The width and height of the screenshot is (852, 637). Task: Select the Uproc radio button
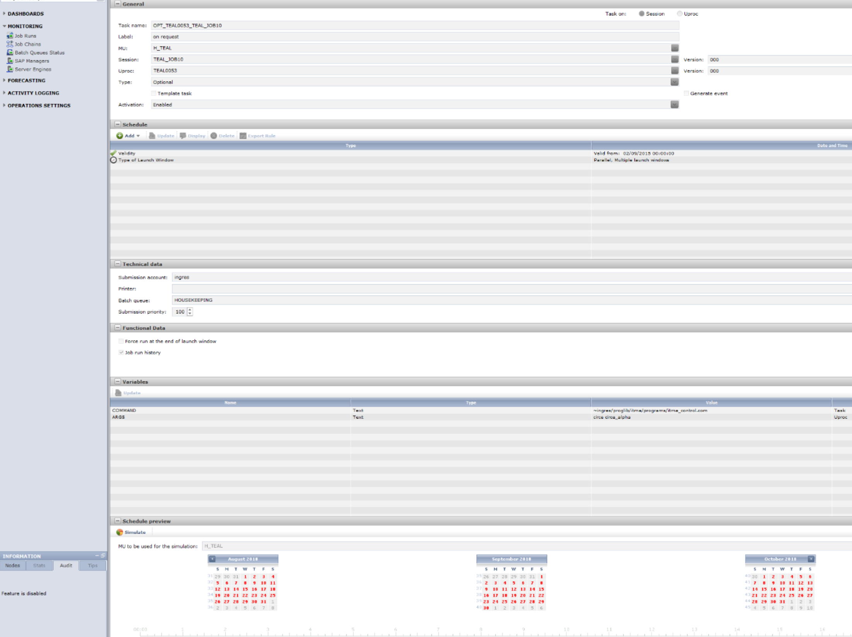point(679,14)
